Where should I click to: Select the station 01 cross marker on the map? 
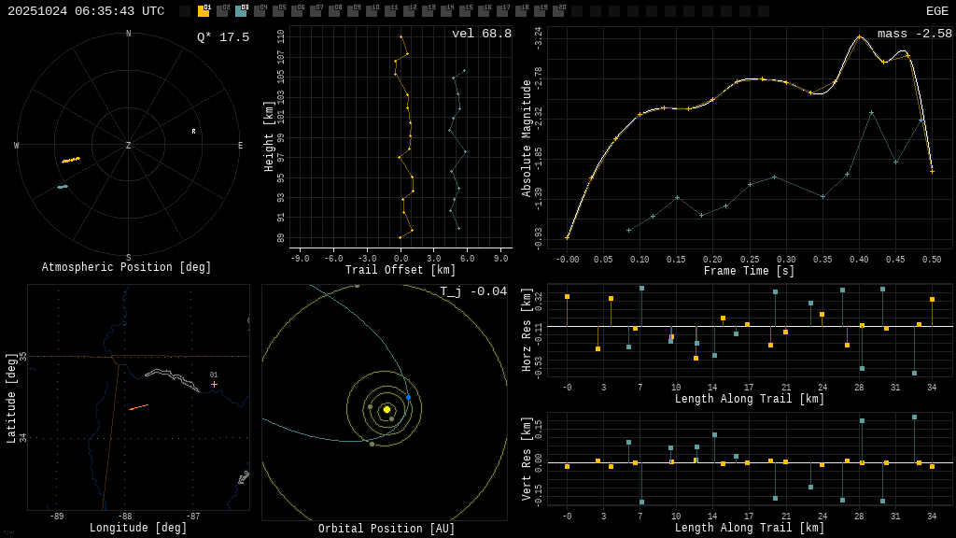(x=214, y=384)
